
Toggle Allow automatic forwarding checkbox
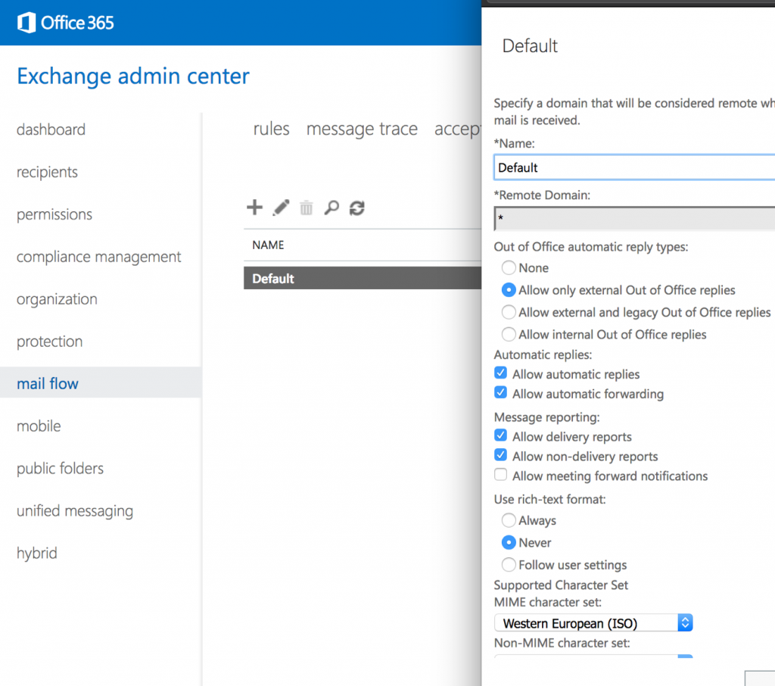pyautogui.click(x=501, y=393)
